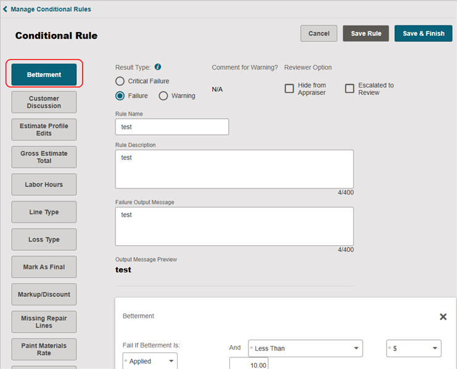Enable the Escalated to Review checkbox
The height and width of the screenshot is (369, 457).
[x=350, y=89]
